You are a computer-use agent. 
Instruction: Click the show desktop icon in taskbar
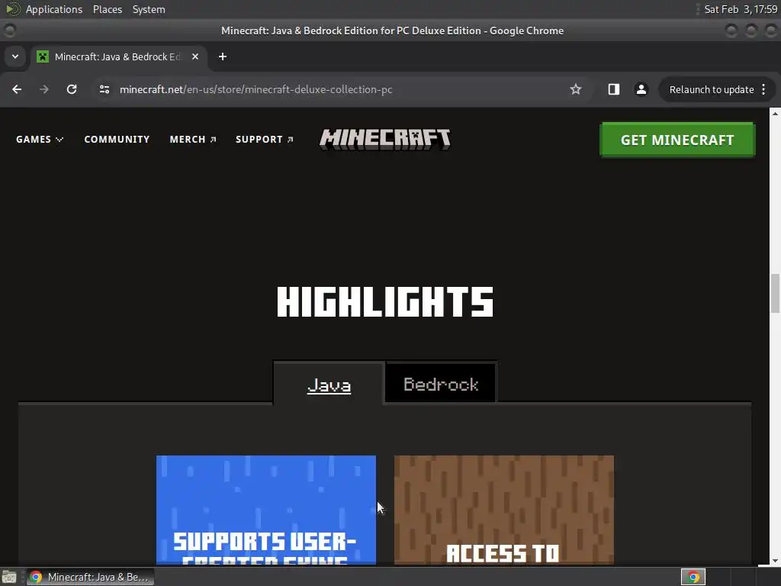point(9,577)
